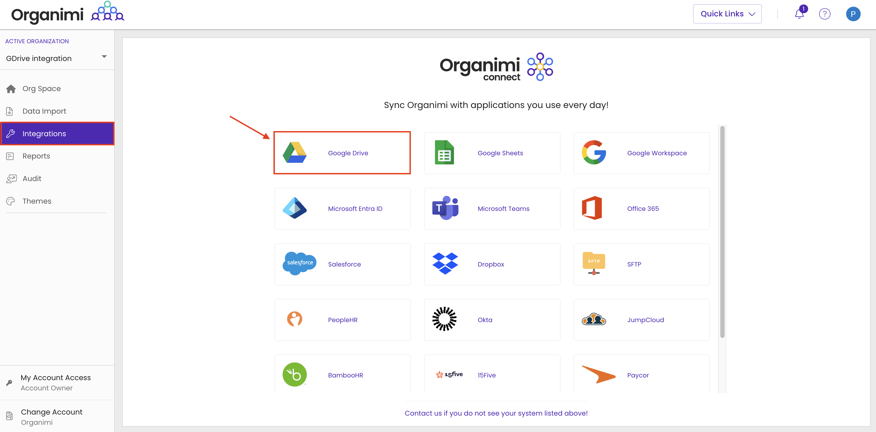
Task: Select the SFTP label
Action: coord(634,264)
